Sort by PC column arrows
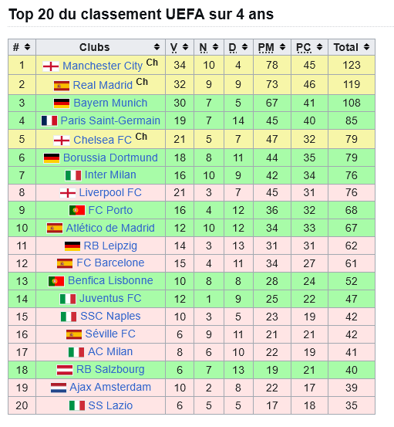The image size is (394, 427). coord(319,47)
